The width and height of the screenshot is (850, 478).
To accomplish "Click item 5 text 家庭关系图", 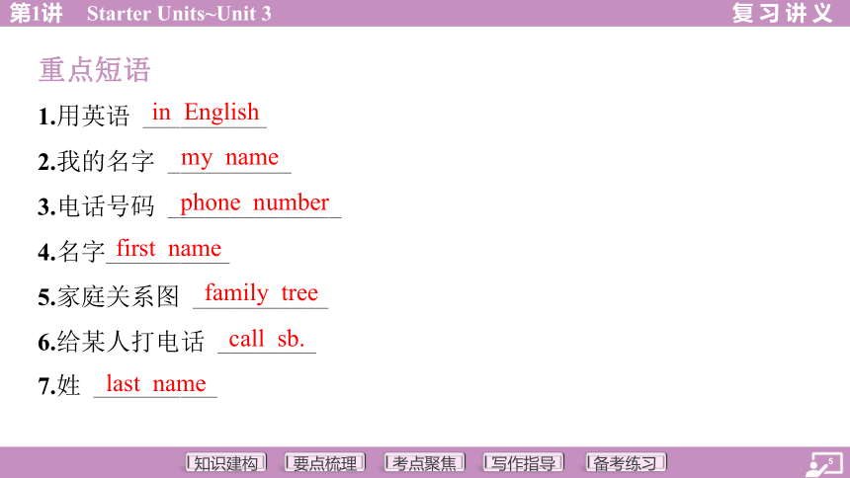I will (x=118, y=297).
